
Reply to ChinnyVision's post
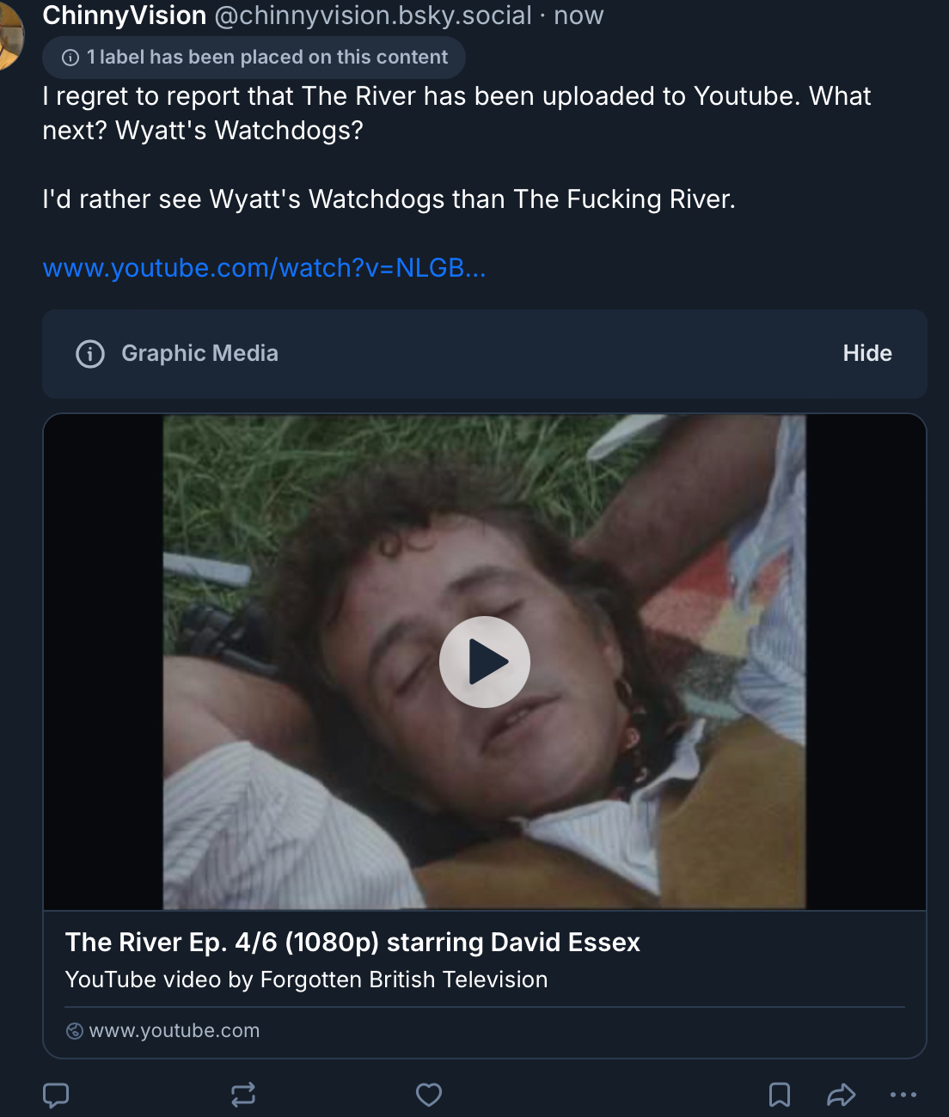coord(56,1095)
